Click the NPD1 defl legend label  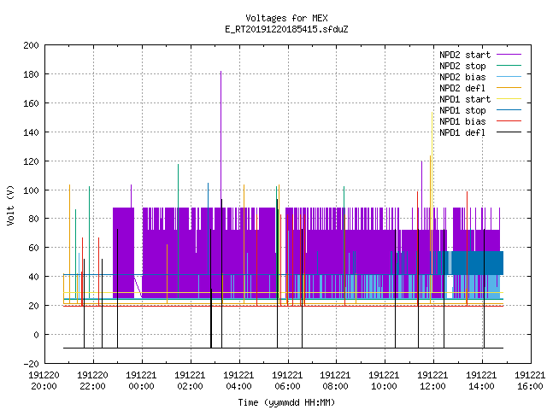tap(462, 132)
